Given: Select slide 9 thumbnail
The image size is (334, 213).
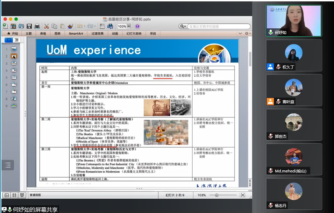Looking at the screenshot, I should [x=14, y=105].
